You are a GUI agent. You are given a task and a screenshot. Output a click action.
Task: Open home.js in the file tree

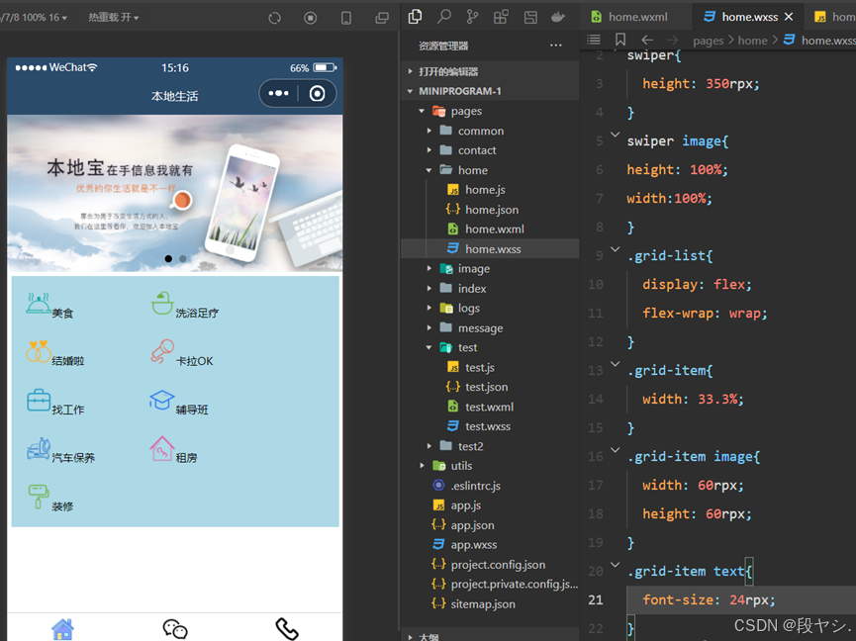(485, 190)
